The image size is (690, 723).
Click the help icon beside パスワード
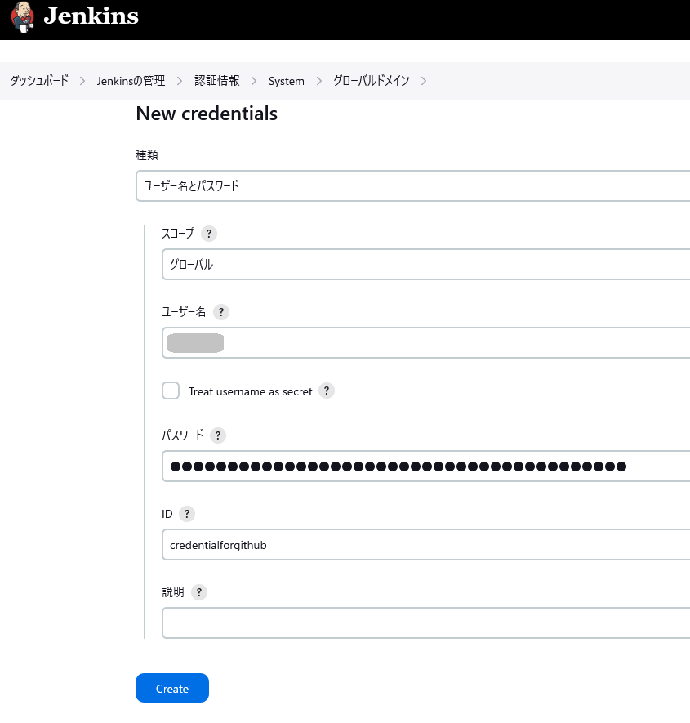(x=217, y=435)
